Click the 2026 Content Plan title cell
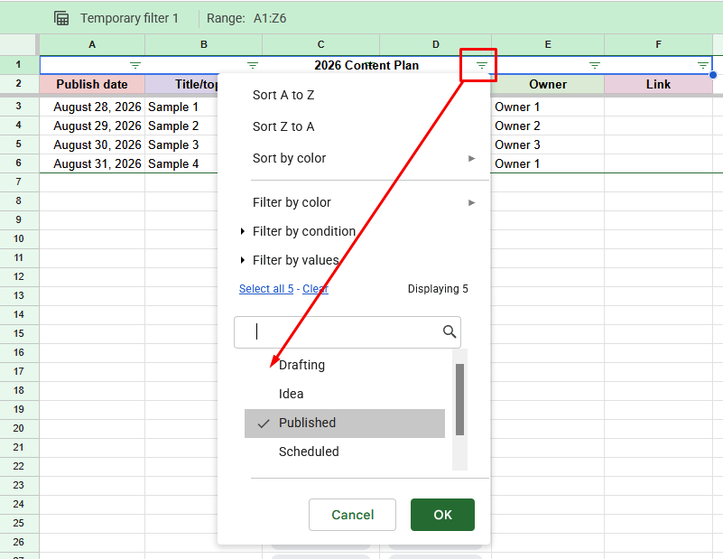723x559 pixels. 366,66
